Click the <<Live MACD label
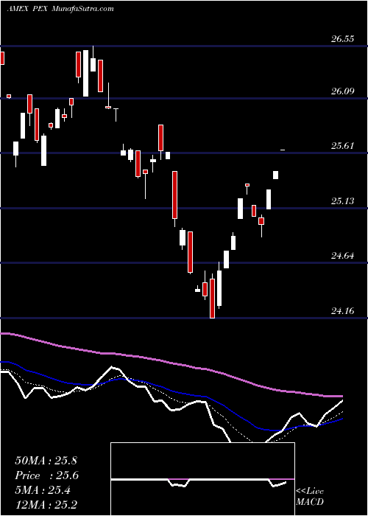Image resolution: width=368 pixels, height=516 pixels. point(310,497)
